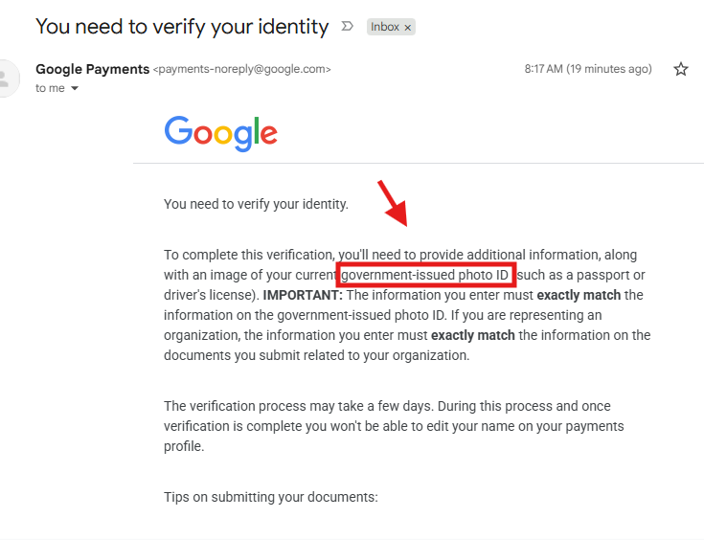
Task: Click the bold "IMPORTANT:" text
Action: (x=303, y=295)
